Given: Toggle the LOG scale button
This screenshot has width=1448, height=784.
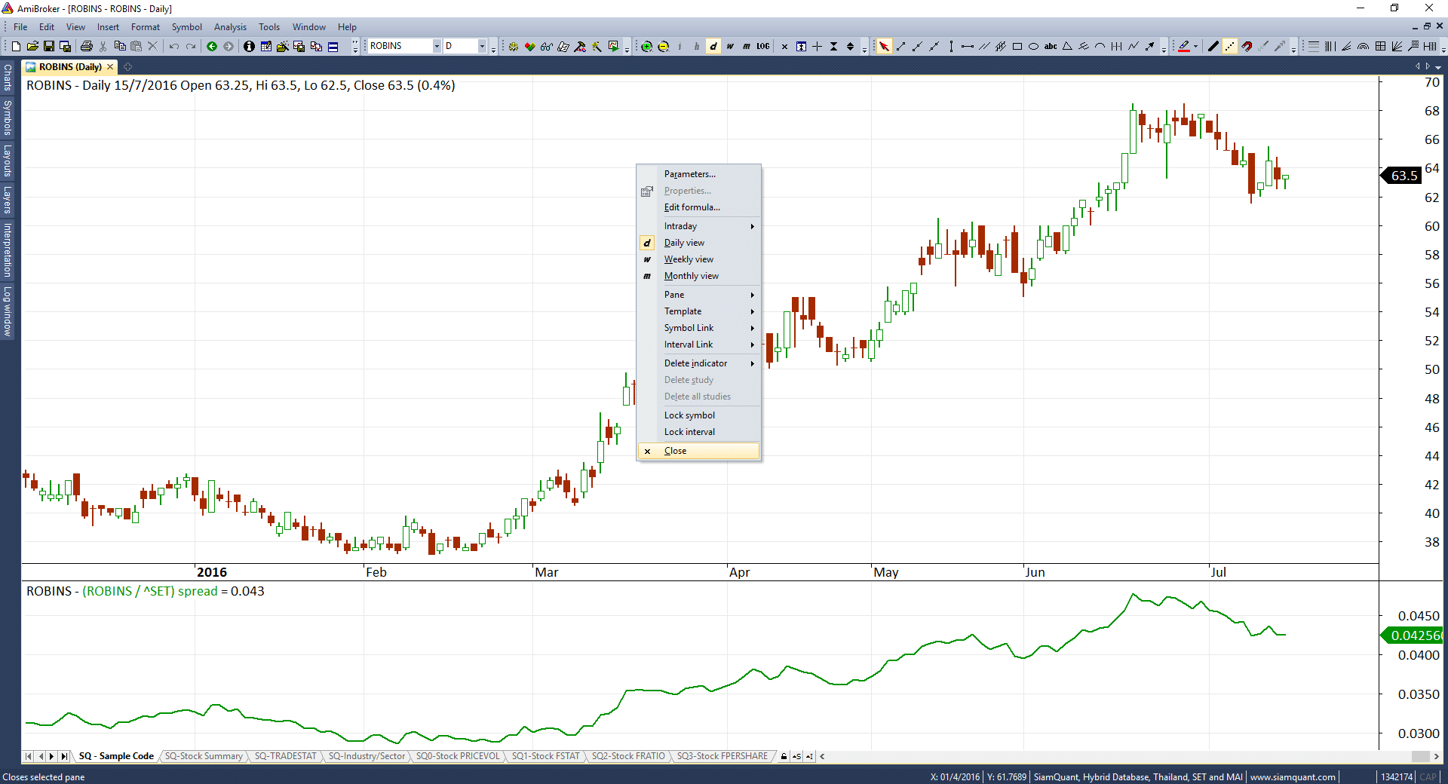Looking at the screenshot, I should [x=763, y=47].
